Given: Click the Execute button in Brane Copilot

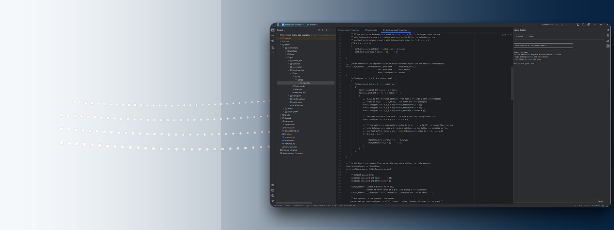Looking at the screenshot, I should tap(520, 36).
